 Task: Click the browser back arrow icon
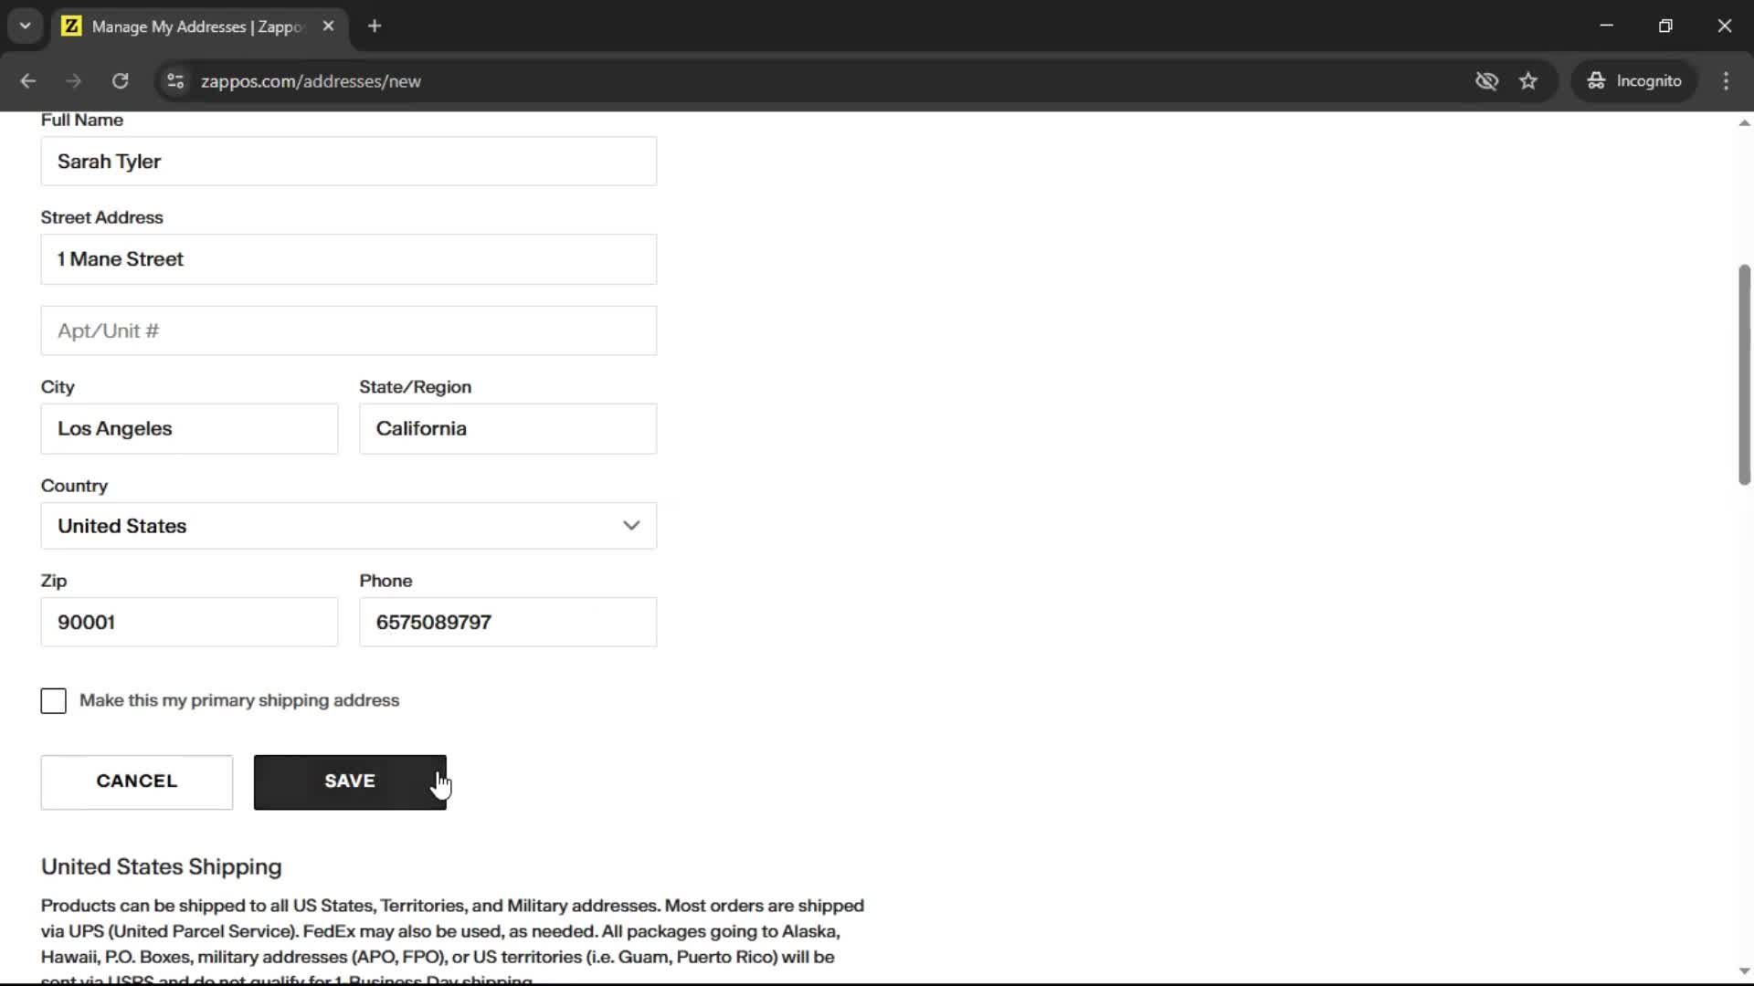(x=27, y=81)
